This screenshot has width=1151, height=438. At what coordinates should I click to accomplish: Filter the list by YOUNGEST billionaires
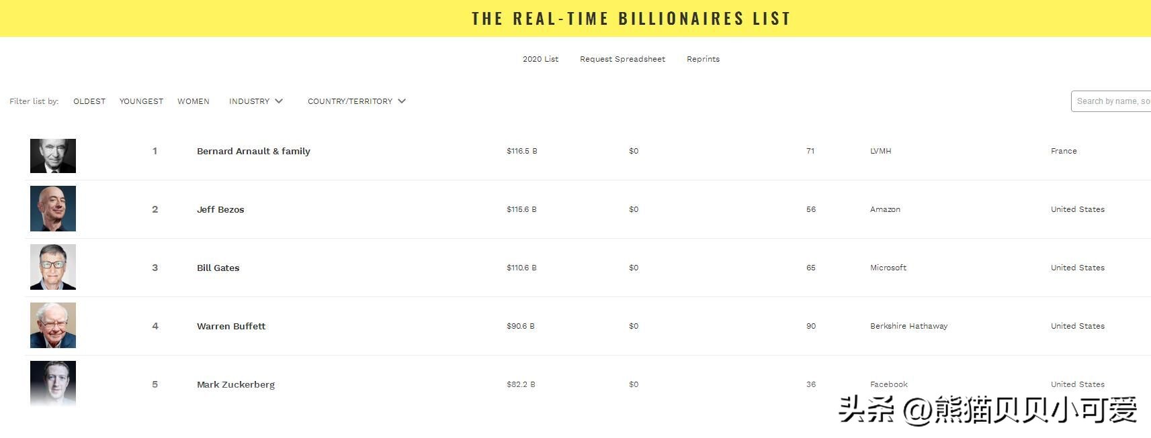click(141, 101)
